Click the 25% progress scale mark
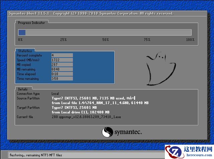The width and height of the screenshot is (214, 159). pos(63,40)
